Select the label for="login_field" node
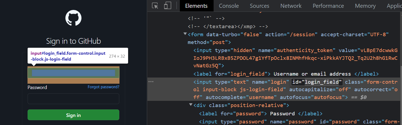 pyautogui.click(x=286, y=74)
